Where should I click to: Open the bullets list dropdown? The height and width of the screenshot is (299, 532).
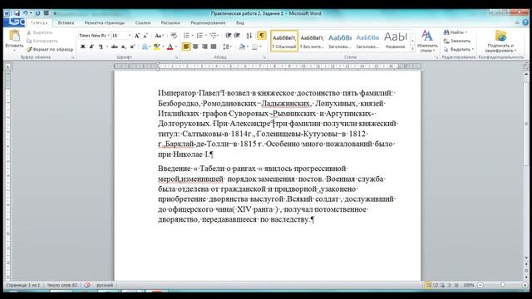[x=192, y=36]
